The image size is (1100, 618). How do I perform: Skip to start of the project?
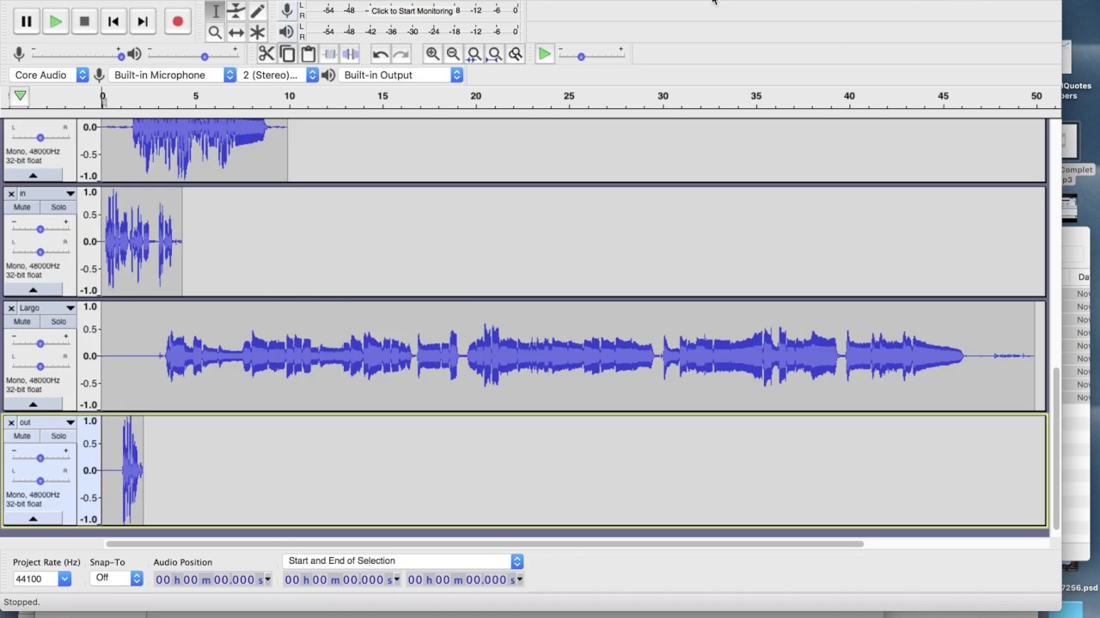113,21
